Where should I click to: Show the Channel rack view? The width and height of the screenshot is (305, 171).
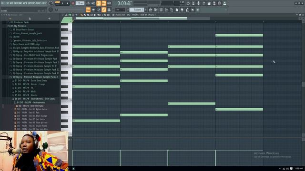[x=161, y=9]
